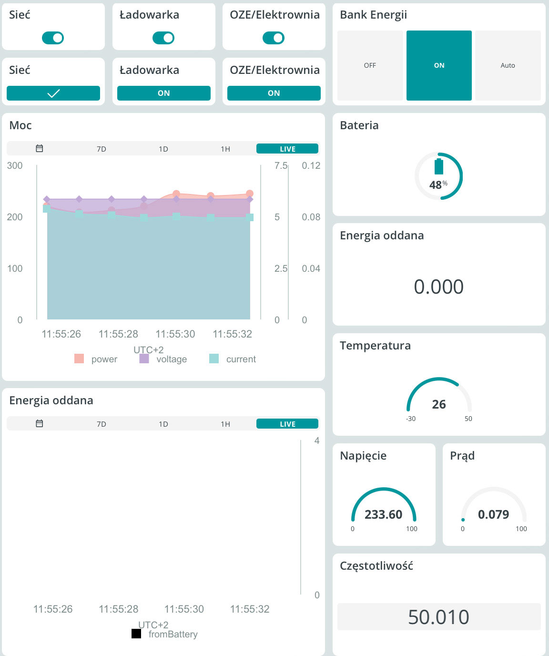Click the OZE/Elektrownia ON button
Screen dimensions: 549x656
pyautogui.click(x=274, y=93)
